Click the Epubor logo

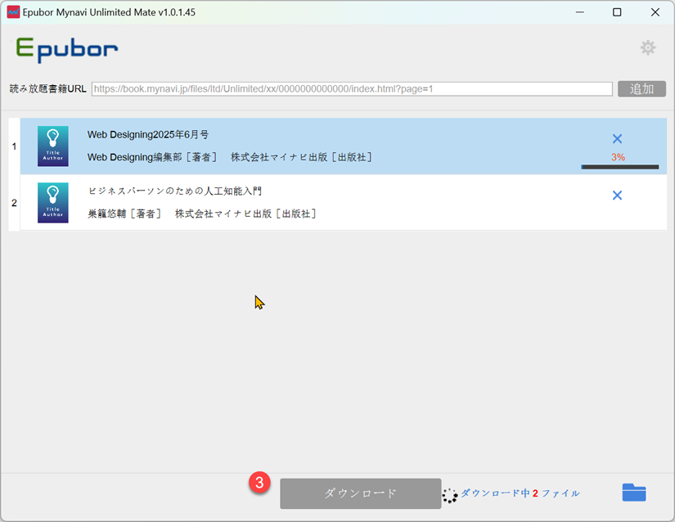[67, 49]
